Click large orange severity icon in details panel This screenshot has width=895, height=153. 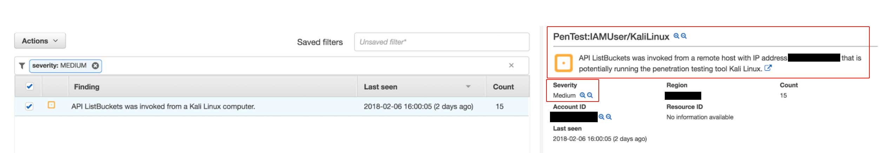pos(563,63)
